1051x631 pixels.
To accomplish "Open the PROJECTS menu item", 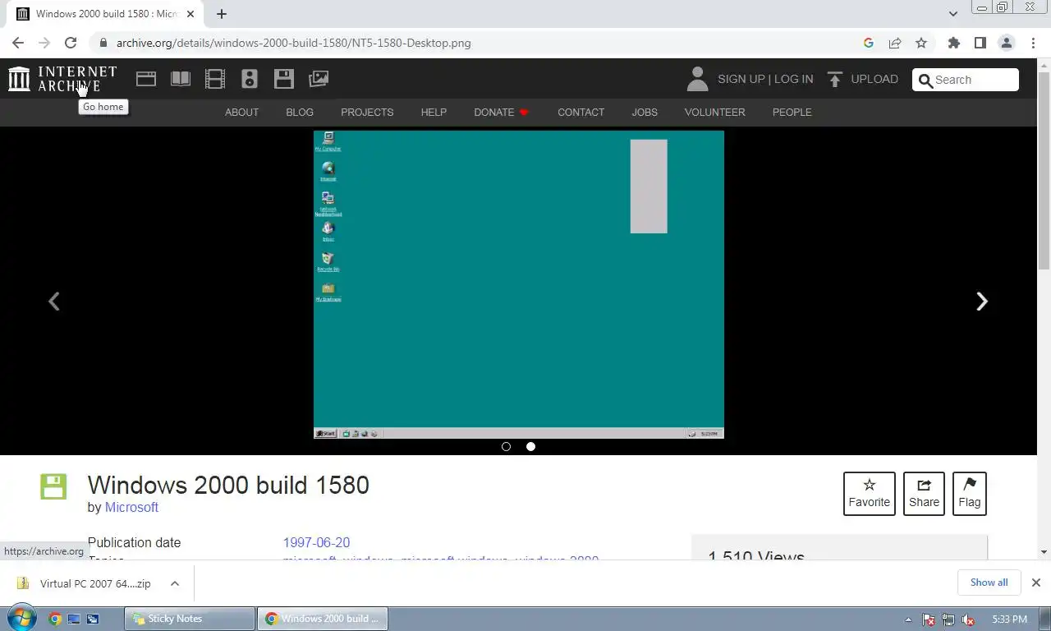I will pyautogui.click(x=367, y=112).
